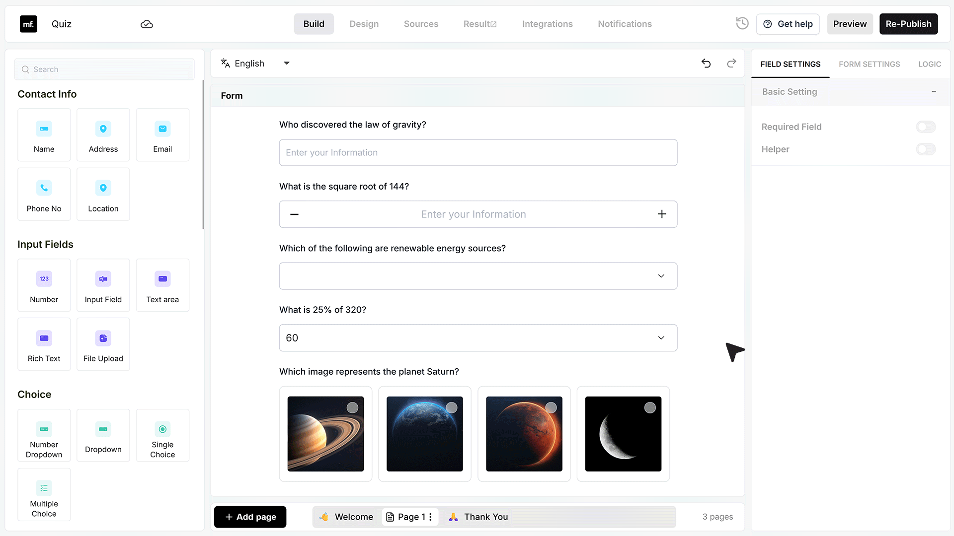The width and height of the screenshot is (954, 536).
Task: Add the Address field element
Action: [x=103, y=135]
